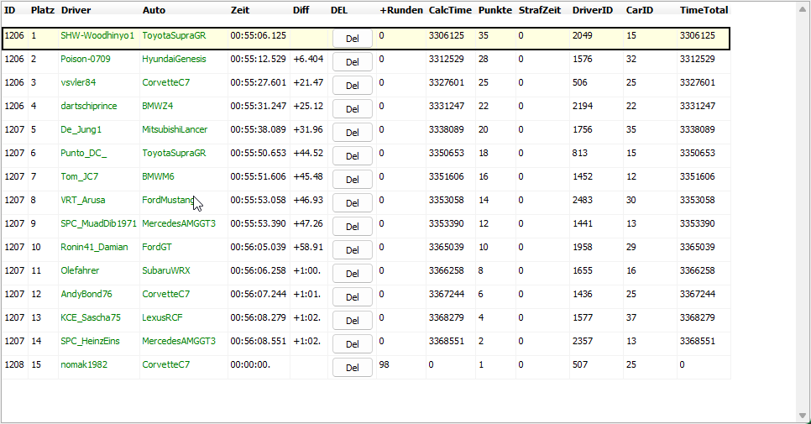Image resolution: width=811 pixels, height=424 pixels.
Task: Click Del for Ronin41_Damian row
Action: (352, 250)
